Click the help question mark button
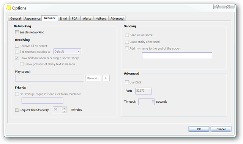This screenshot has width=243, height=144. 217,6
